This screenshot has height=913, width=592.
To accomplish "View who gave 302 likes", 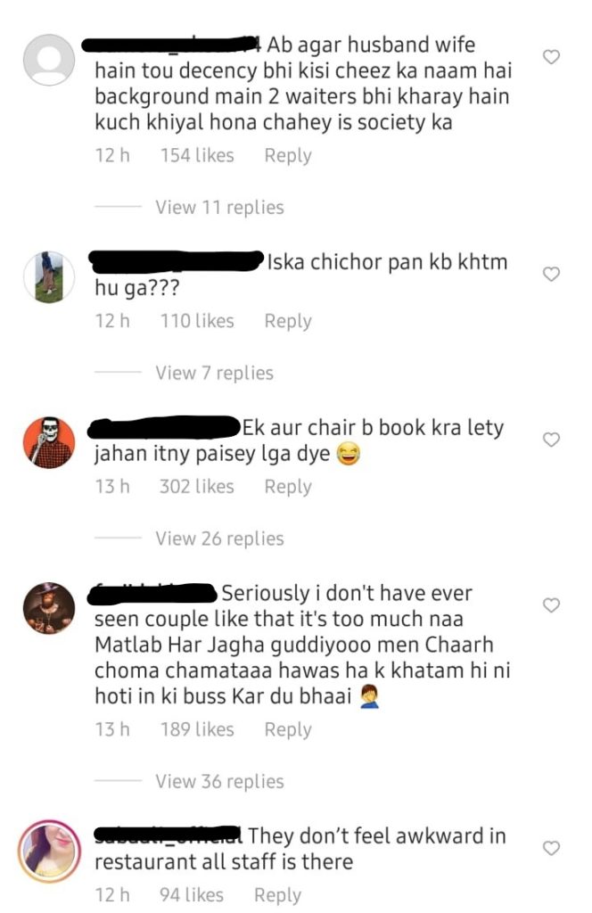I will coord(197,486).
